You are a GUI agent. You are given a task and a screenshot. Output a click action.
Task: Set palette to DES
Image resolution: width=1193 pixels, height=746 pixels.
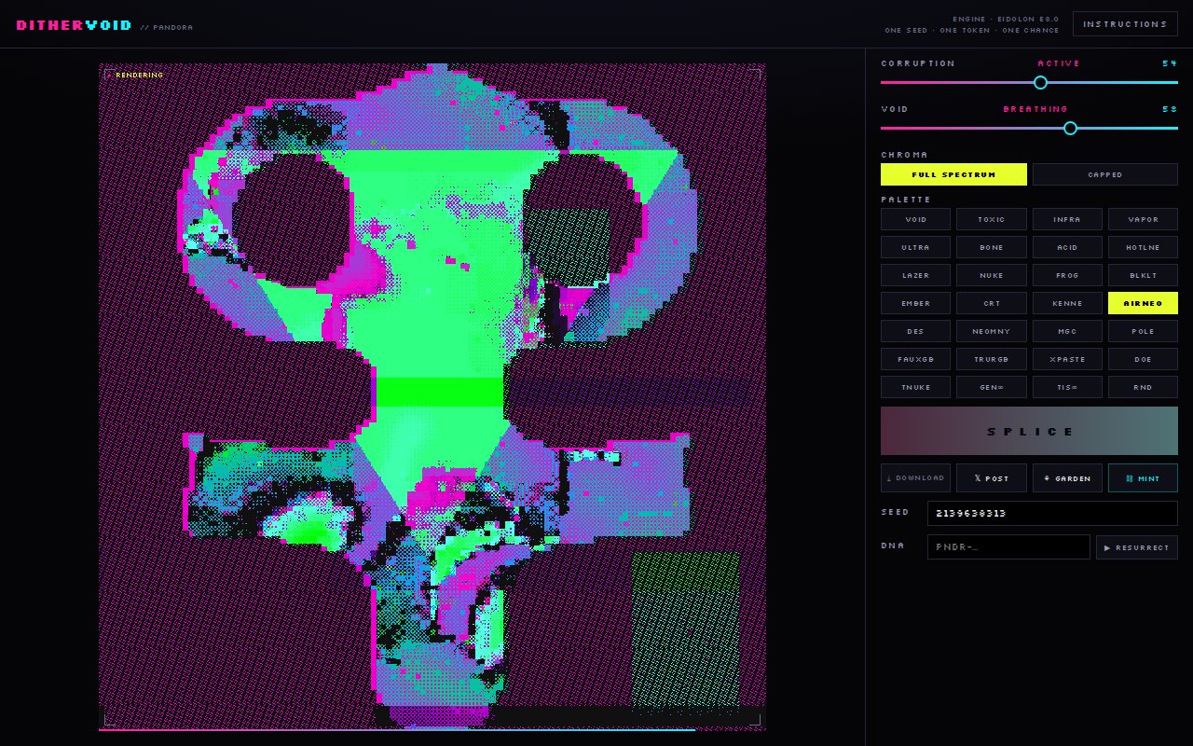(916, 331)
